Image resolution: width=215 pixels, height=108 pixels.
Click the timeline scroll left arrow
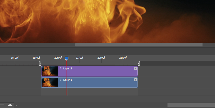pyautogui.click(x=17, y=105)
